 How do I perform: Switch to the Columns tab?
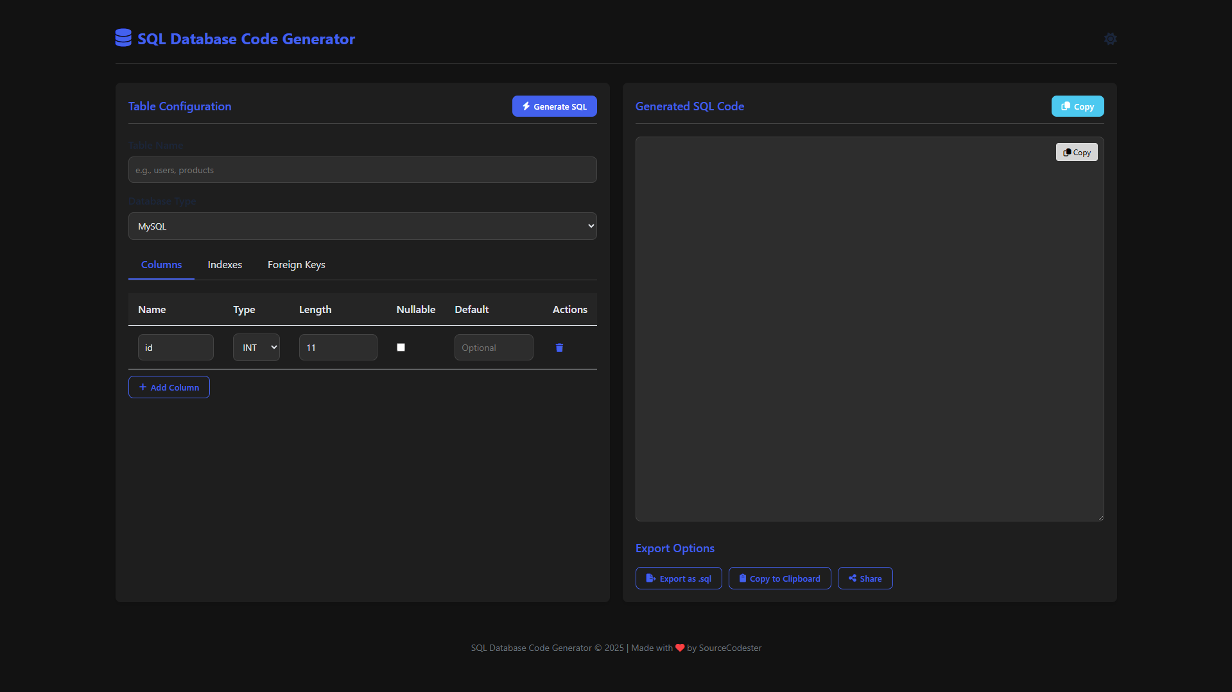(161, 265)
